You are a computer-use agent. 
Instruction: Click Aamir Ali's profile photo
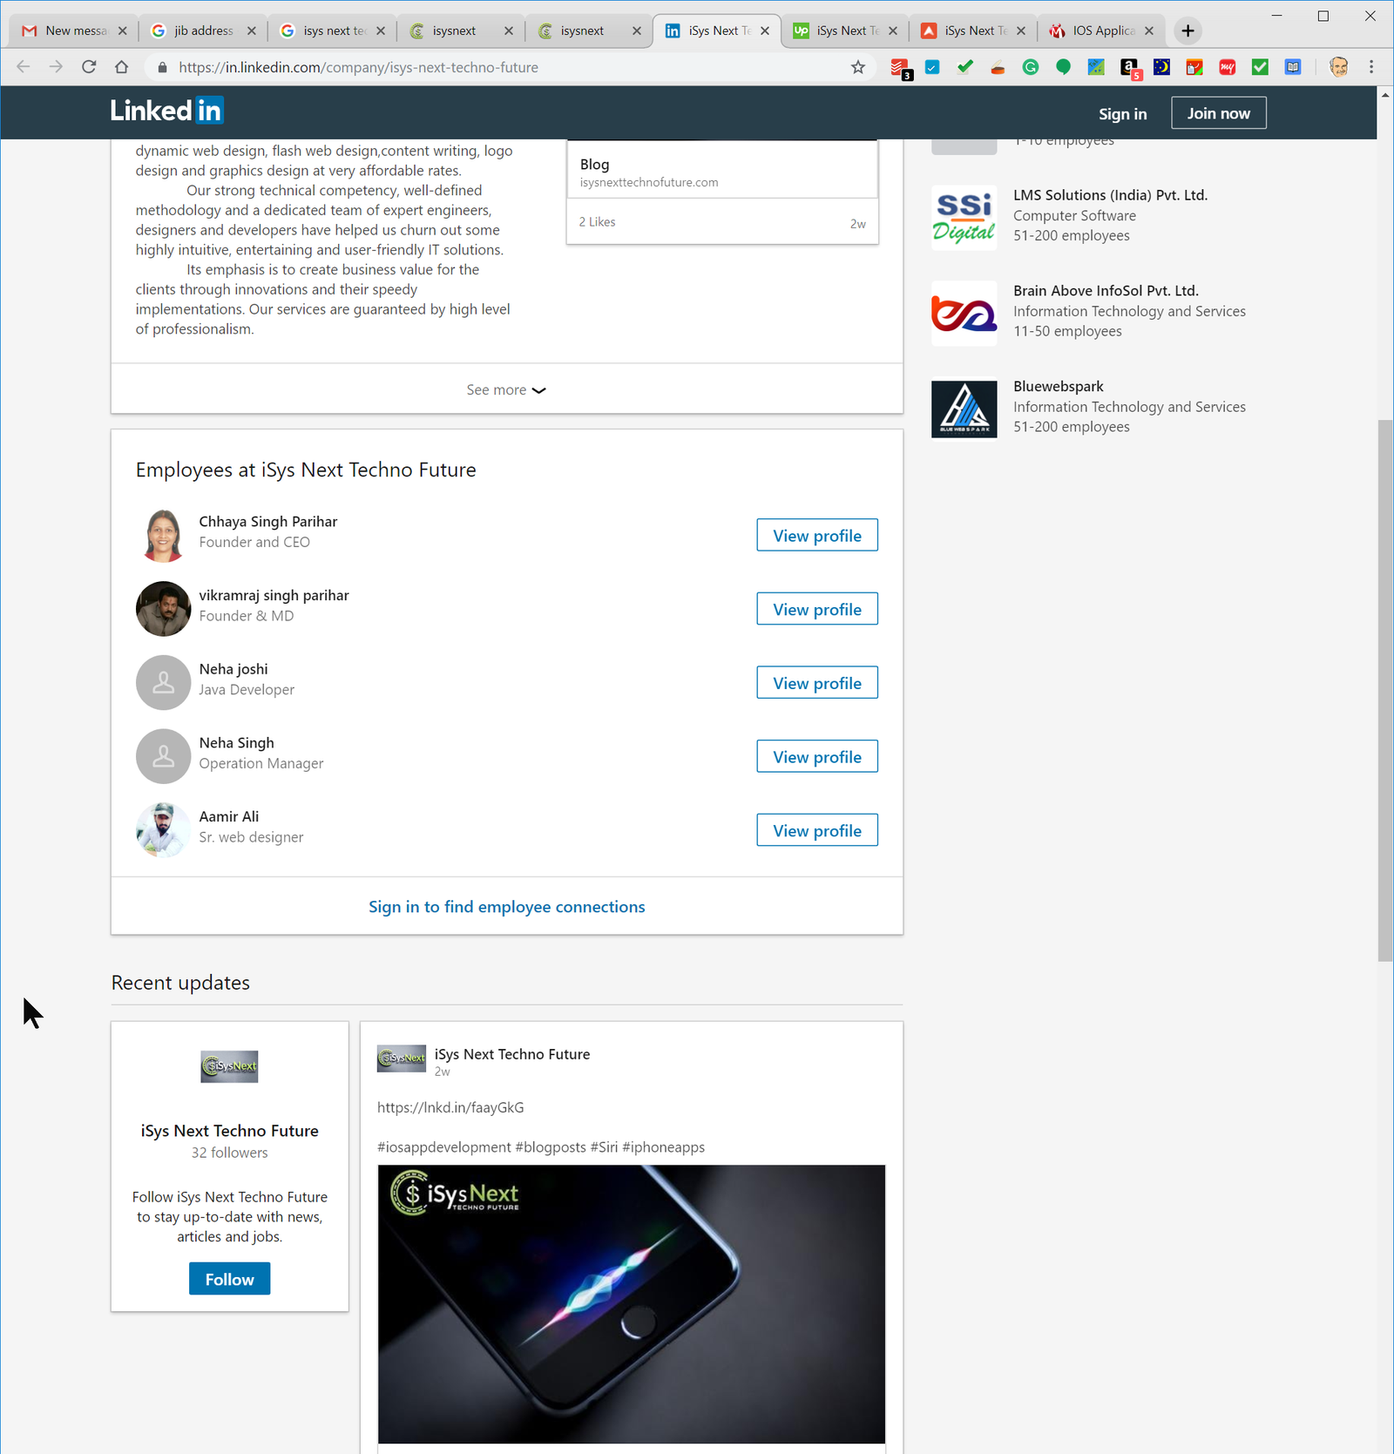click(163, 830)
